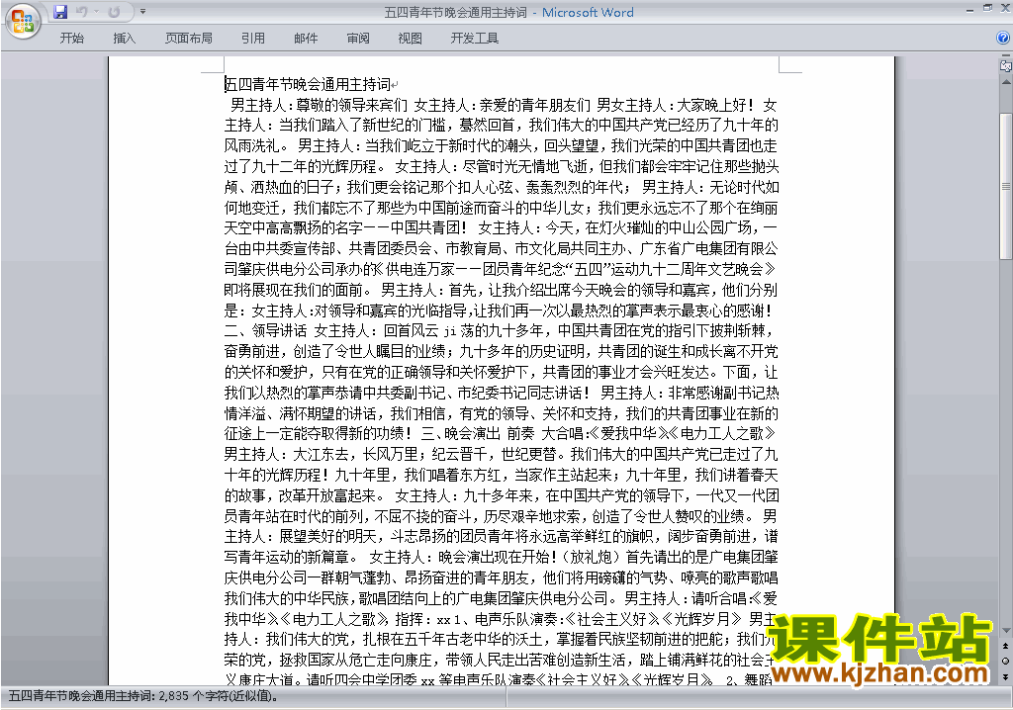Open the 开始 ribbon tab

tap(71, 39)
